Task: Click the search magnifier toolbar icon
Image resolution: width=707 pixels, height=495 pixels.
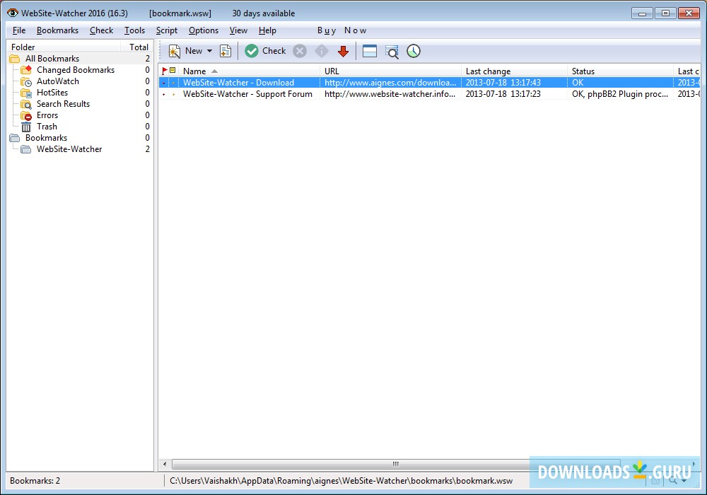Action: pyautogui.click(x=392, y=52)
